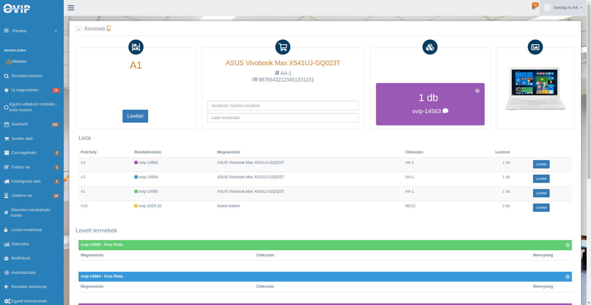Click the Nokia telefon row name
This screenshot has width=591, height=305.
tap(228, 206)
